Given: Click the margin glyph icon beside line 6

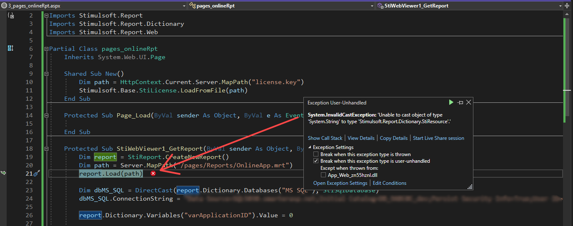Looking at the screenshot, I should 11,49.
